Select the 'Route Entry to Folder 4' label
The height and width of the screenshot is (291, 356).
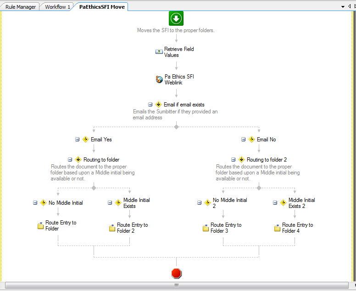(297, 228)
